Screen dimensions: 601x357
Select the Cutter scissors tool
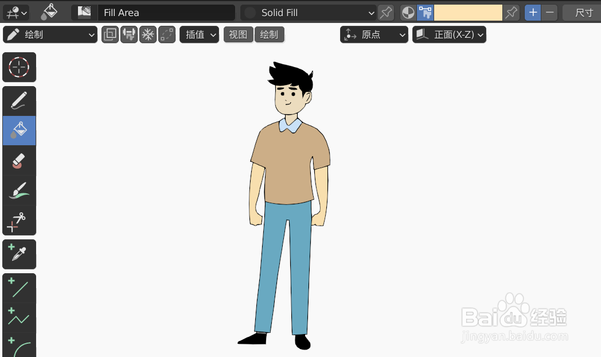tap(19, 220)
